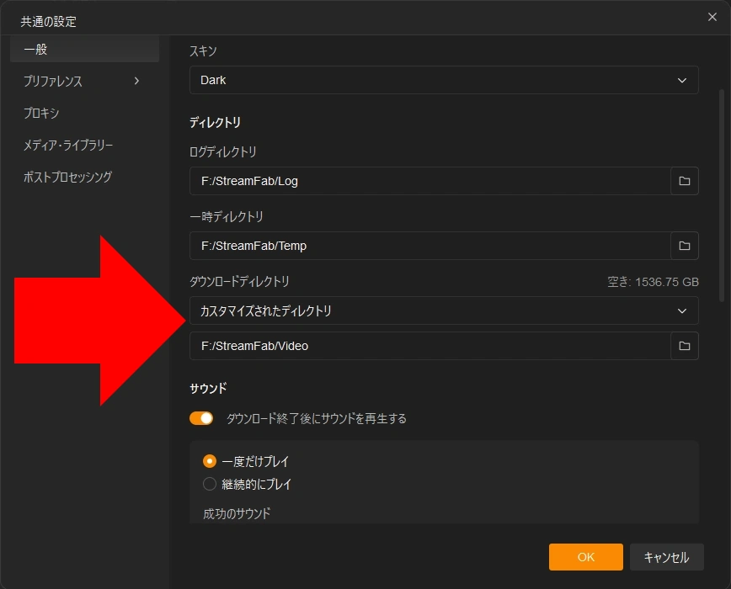Confirm settings with the OK button

[x=585, y=556]
